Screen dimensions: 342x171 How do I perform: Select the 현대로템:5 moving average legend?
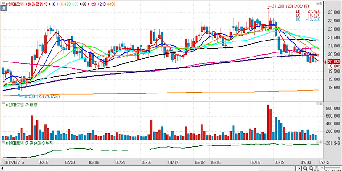[x=37, y=4]
